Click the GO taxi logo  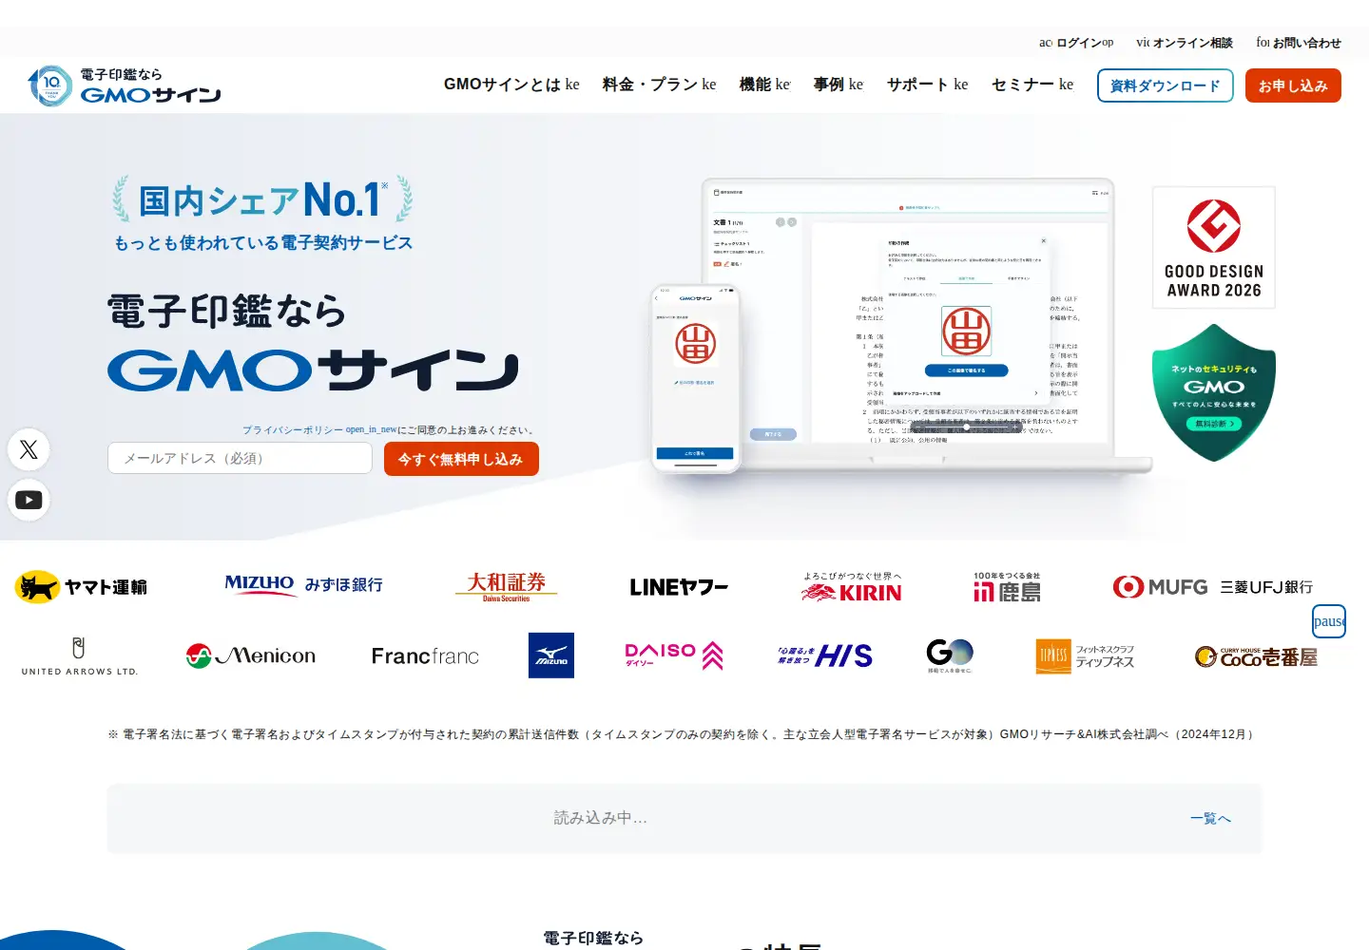coord(950,655)
